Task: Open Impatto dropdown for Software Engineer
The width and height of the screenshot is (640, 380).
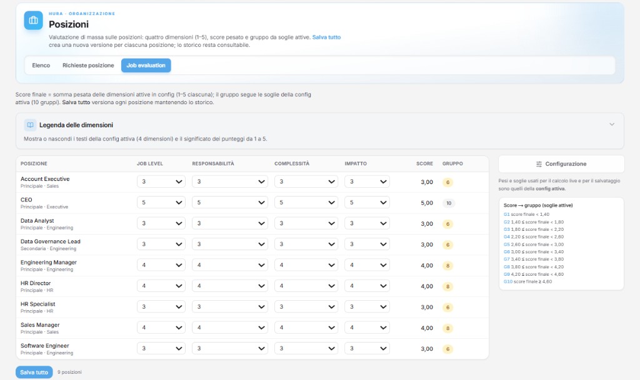Action: (367, 348)
